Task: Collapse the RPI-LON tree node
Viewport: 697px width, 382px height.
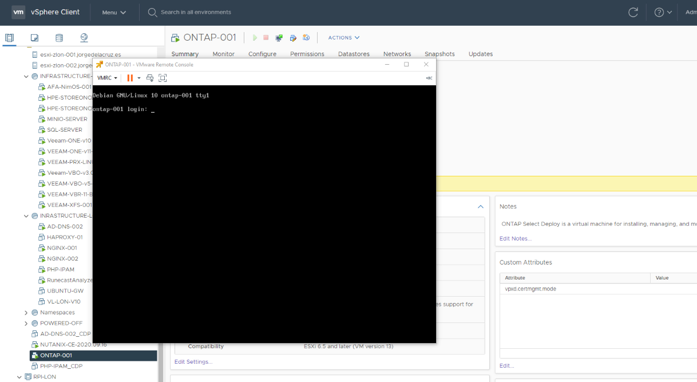Action: click(x=19, y=377)
